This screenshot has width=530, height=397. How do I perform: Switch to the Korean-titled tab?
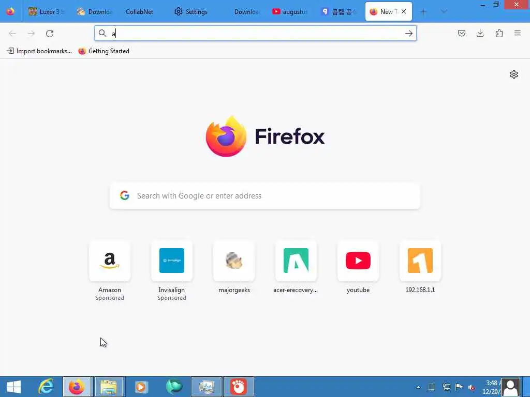point(339,11)
